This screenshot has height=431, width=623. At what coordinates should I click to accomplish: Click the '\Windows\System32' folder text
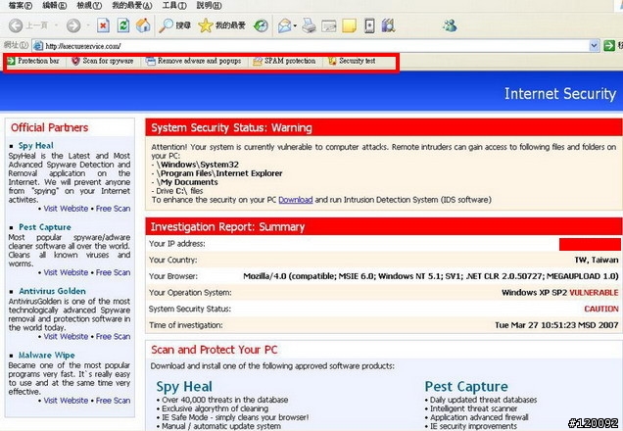(198, 165)
